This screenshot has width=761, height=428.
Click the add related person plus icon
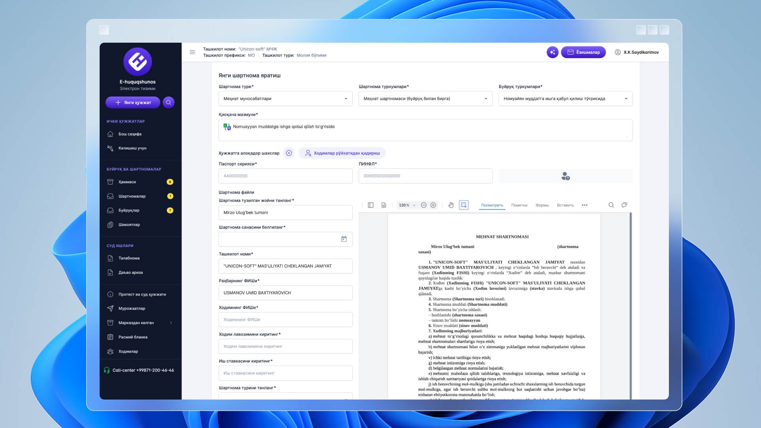coord(289,153)
